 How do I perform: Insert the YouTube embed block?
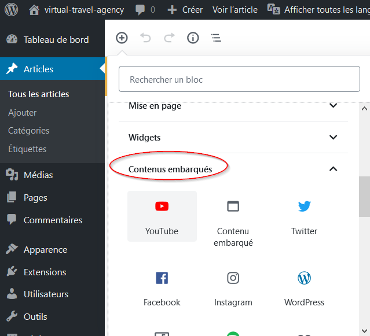point(162,216)
